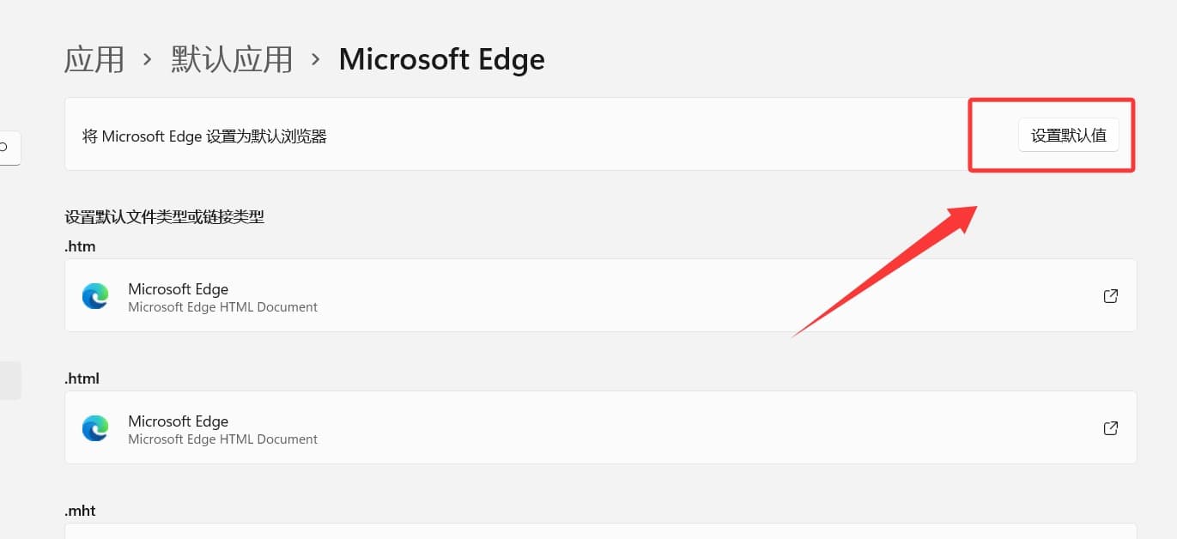The image size is (1177, 539).
Task: Click the Edge logo icon in the .html row
Action: 95,428
